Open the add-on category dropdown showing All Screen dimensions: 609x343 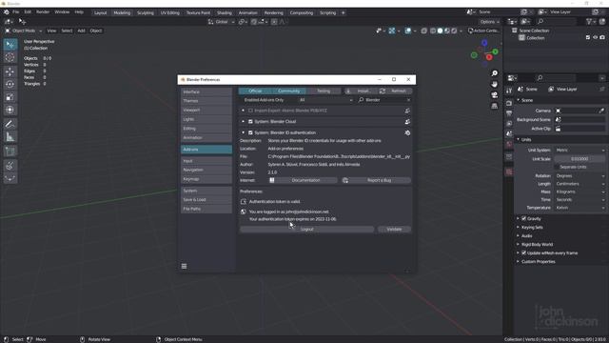[325, 100]
